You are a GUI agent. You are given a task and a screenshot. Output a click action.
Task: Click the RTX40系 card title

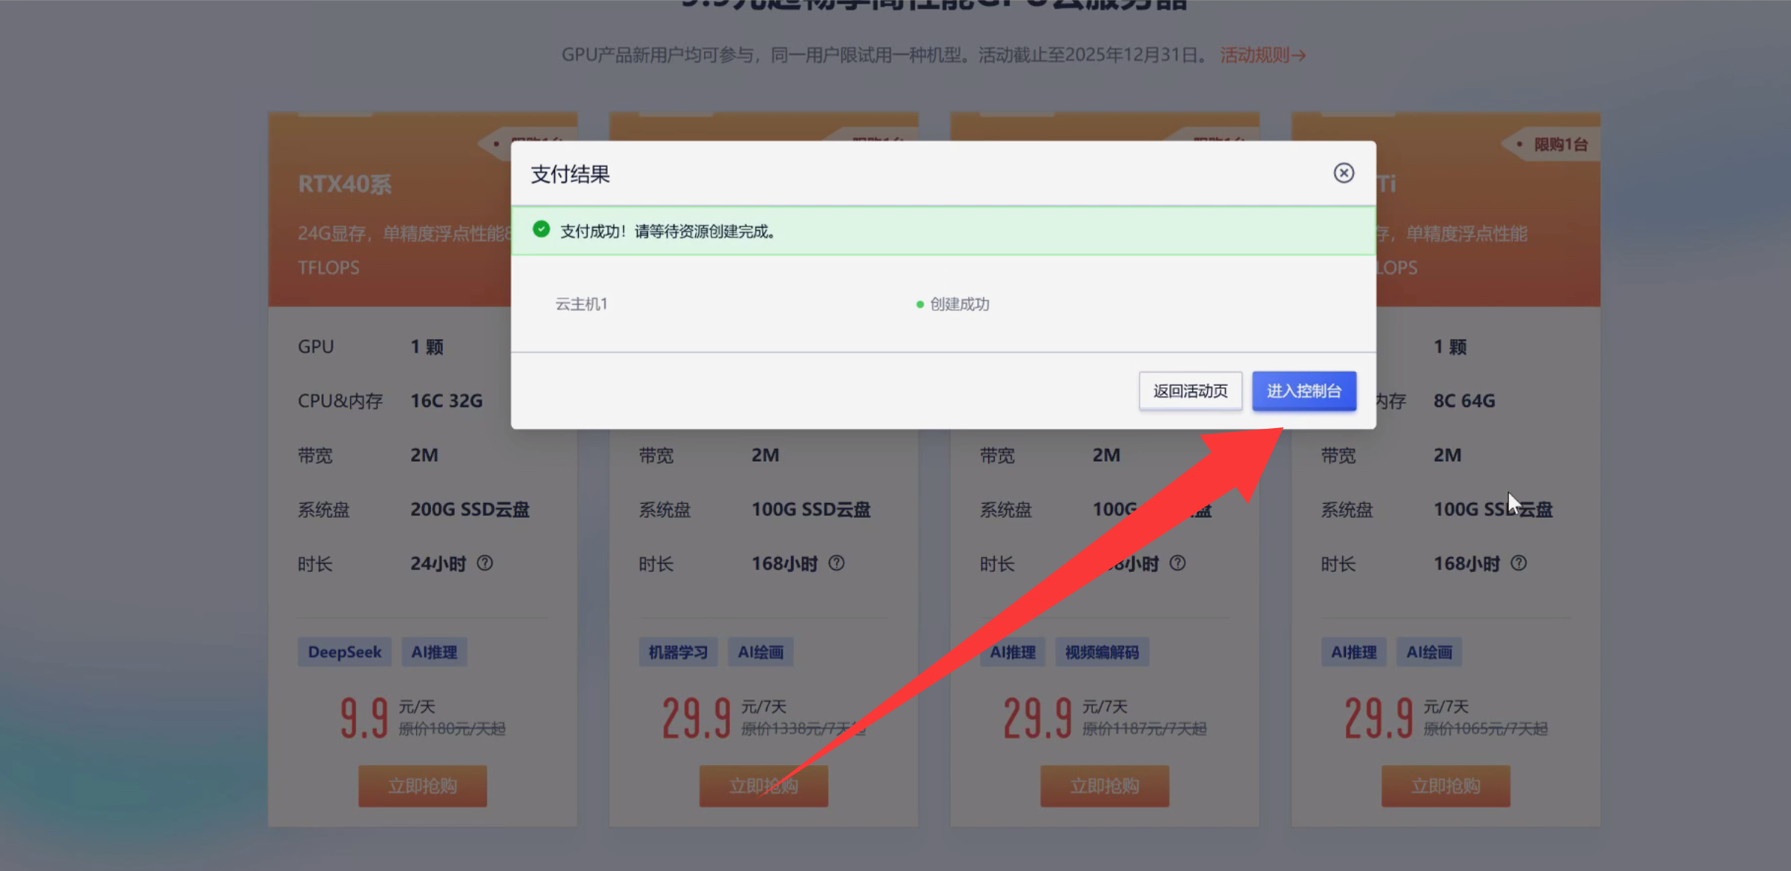[345, 184]
